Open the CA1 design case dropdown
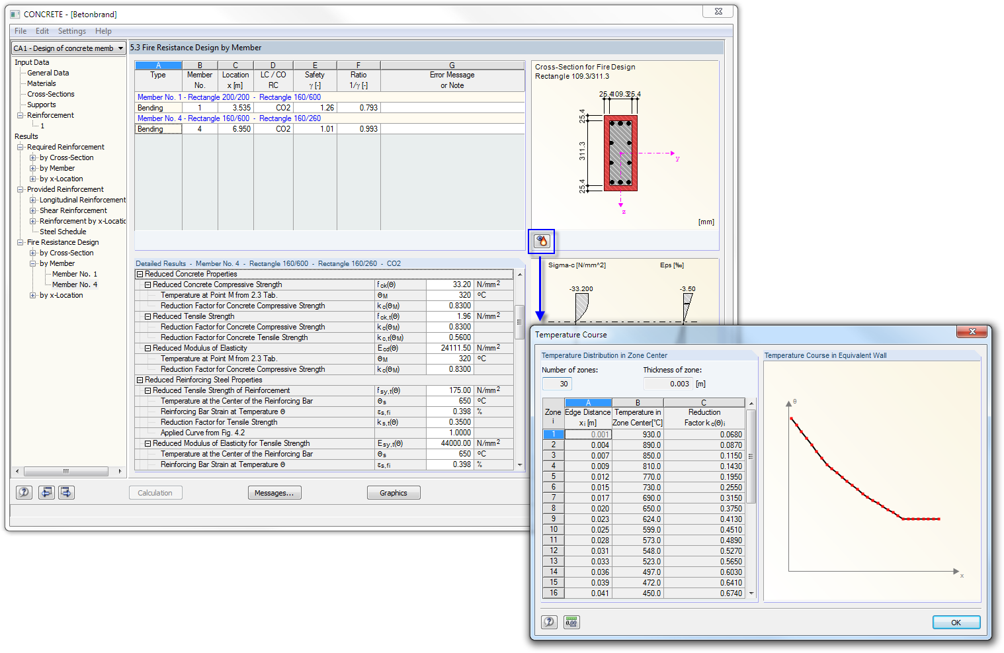1004x653 pixels. tap(122, 48)
